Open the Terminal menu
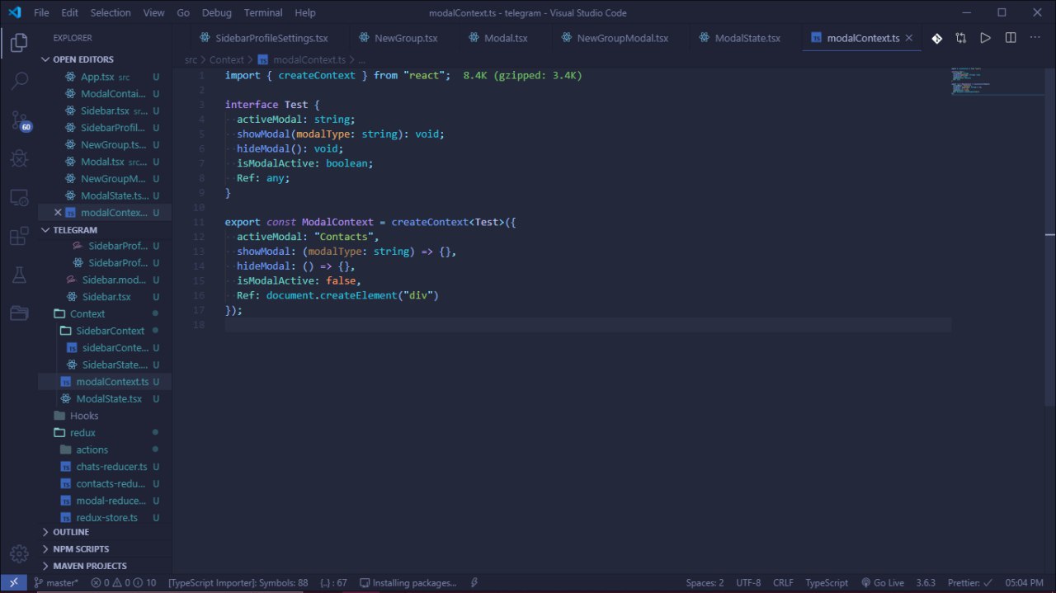The height and width of the screenshot is (593, 1056). coord(263,12)
